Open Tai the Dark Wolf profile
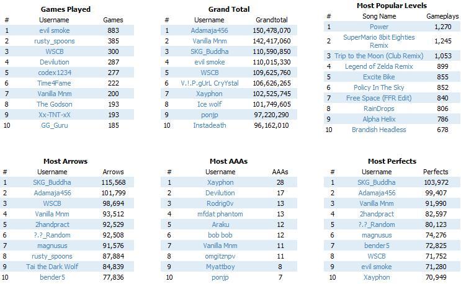 [x=52, y=267]
